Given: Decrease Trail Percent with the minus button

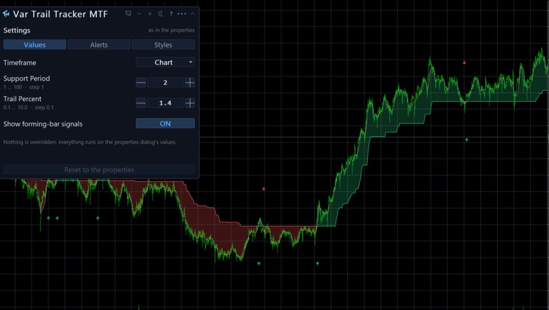Looking at the screenshot, I should (141, 103).
